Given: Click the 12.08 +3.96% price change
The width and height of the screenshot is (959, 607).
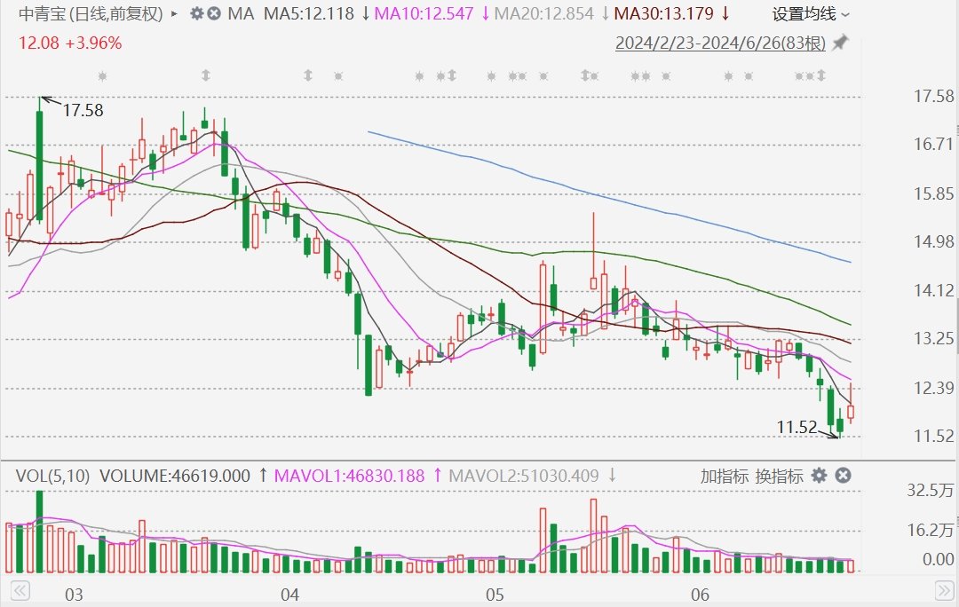Looking at the screenshot, I should tap(70, 43).
